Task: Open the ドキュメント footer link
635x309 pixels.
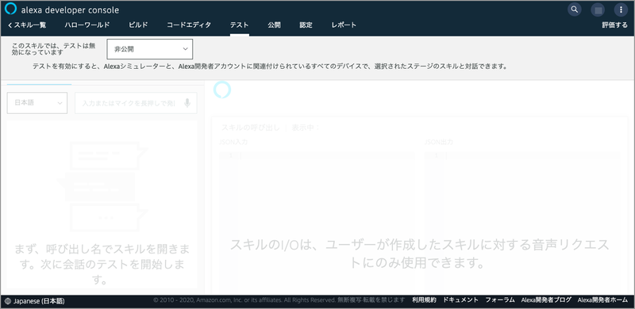Action: click(461, 300)
